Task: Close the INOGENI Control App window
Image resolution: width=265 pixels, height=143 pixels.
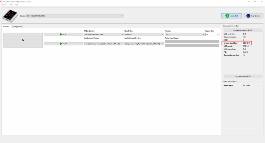Action: tap(262, 1)
